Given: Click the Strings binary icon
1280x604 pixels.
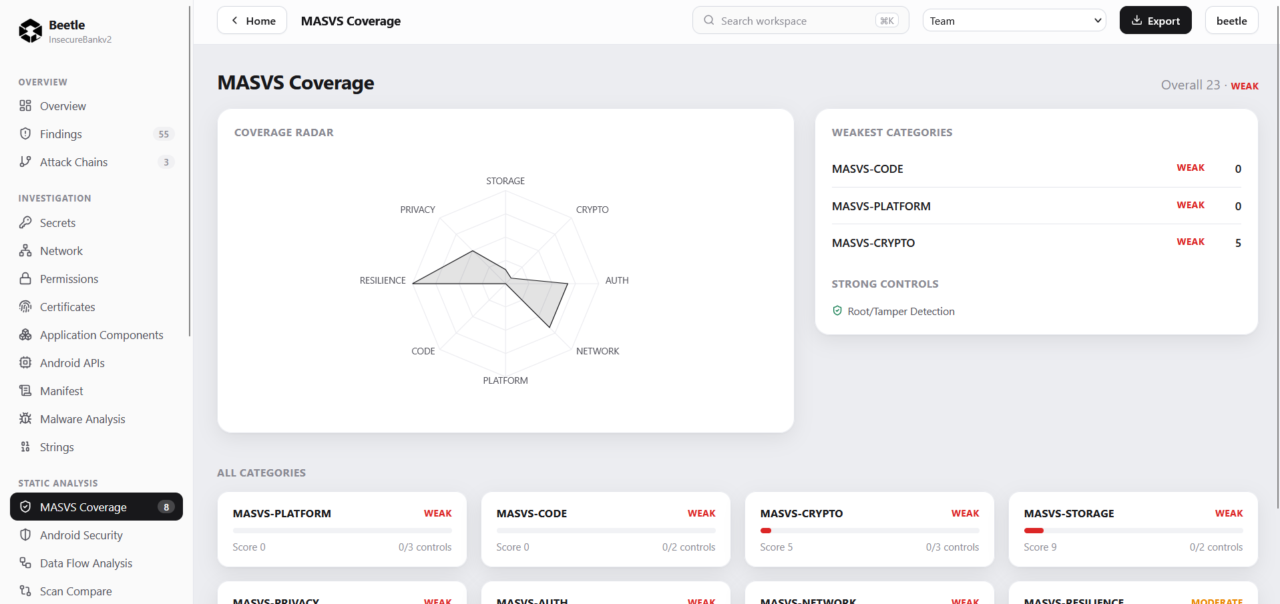Looking at the screenshot, I should point(25,446).
